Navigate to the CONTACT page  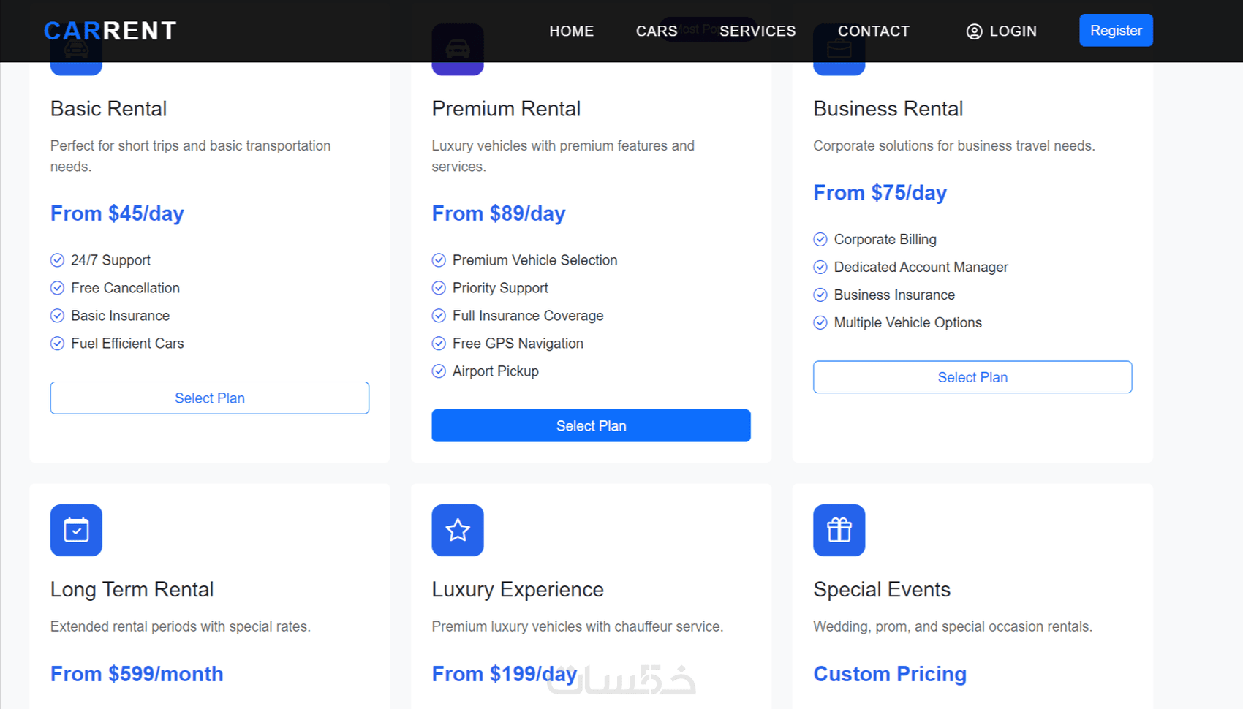873,31
